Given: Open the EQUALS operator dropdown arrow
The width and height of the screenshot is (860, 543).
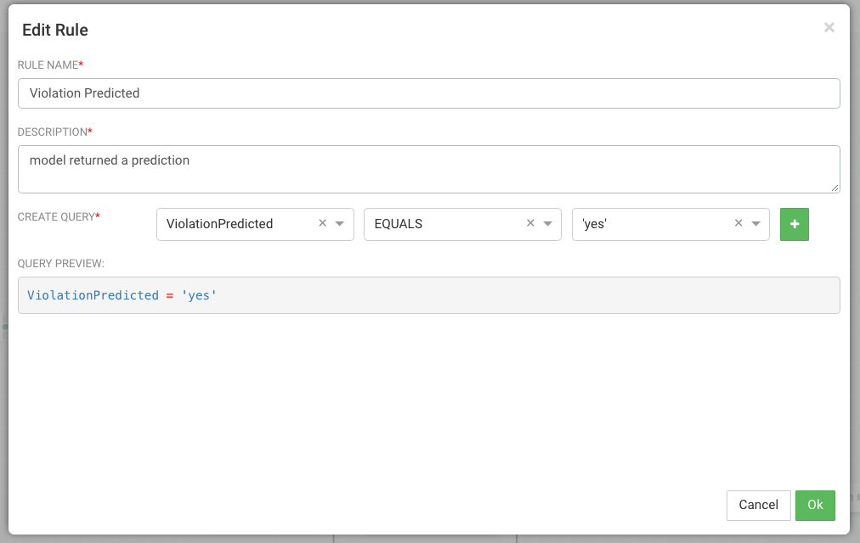Looking at the screenshot, I should 547,224.
